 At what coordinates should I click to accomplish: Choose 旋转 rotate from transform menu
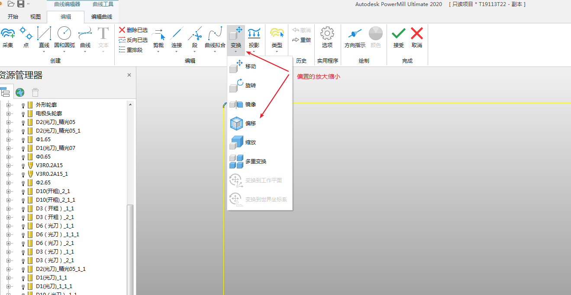click(x=260, y=86)
